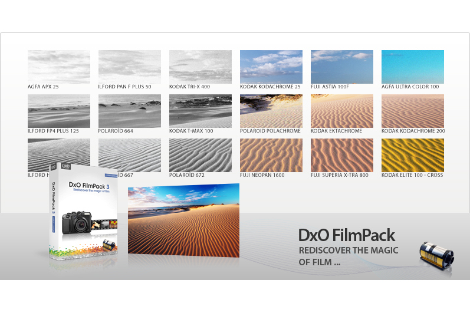The width and height of the screenshot is (470, 313).
Task: Pick the KODAK KODACHROME 200 thumbnail
Action: pyautogui.click(x=412, y=111)
